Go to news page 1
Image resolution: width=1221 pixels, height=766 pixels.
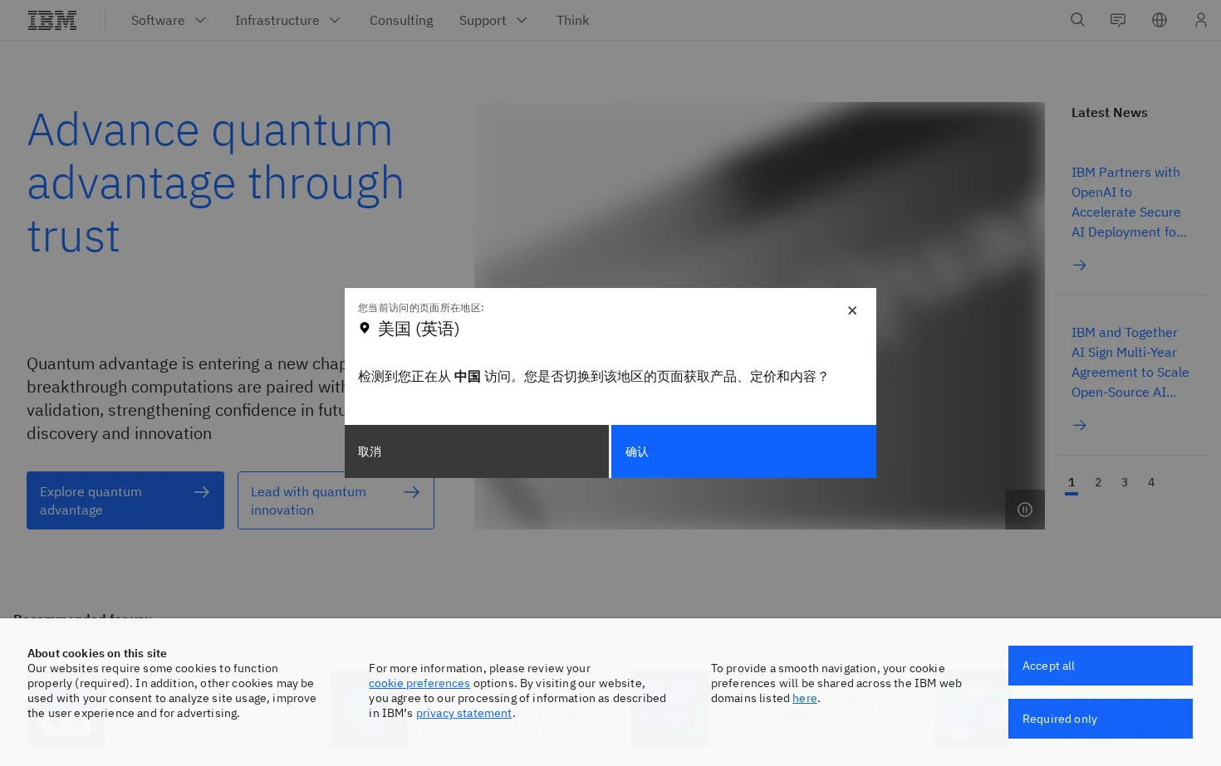click(x=1071, y=483)
